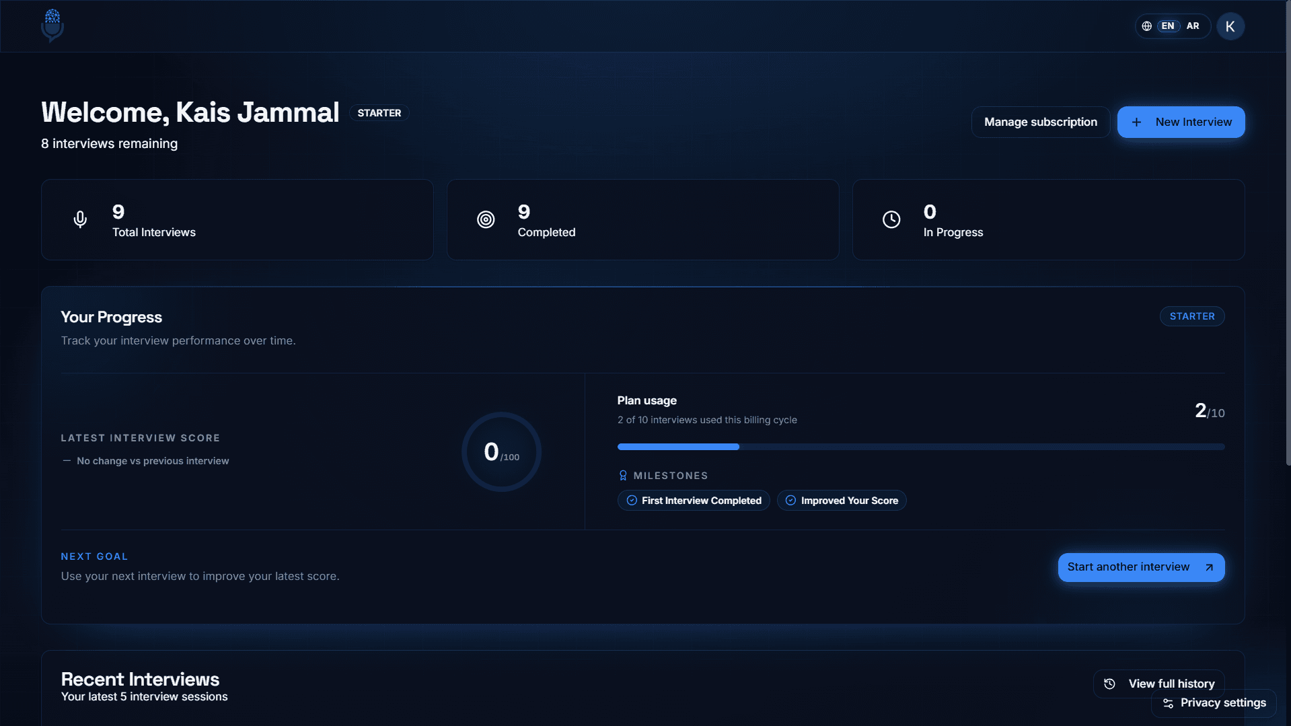Click check icon in Improved Your Score
Viewport: 1291px width, 726px height.
790,501
